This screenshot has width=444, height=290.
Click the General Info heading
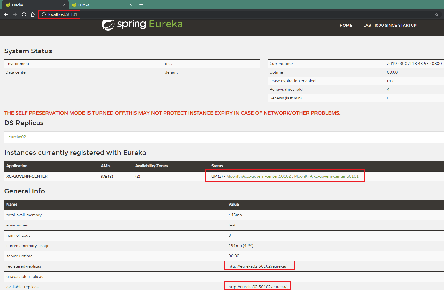(x=25, y=191)
